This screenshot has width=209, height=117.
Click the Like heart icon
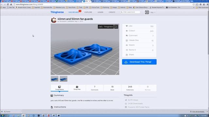pos(127,26)
